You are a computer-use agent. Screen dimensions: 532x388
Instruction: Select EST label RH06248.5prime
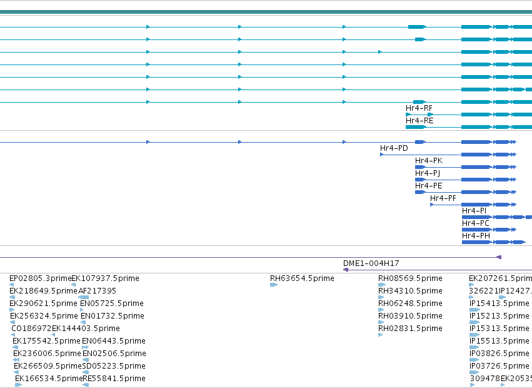(410, 304)
